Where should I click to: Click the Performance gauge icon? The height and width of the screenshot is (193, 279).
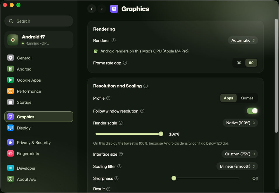[x=11, y=91]
